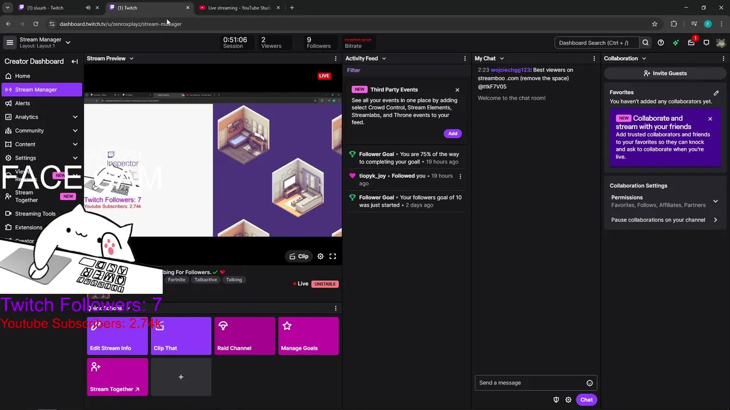Open the My Chat panel dropdown

coord(502,59)
